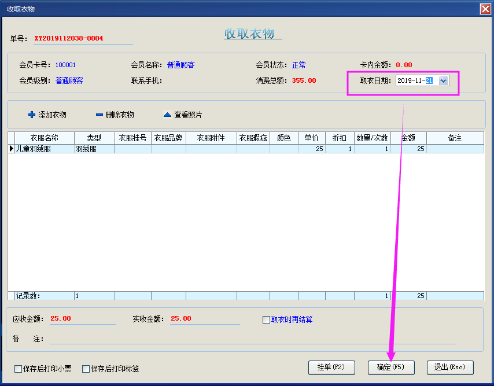Click the triangle icon for 查看照片
The width and height of the screenshot is (494, 386).
pos(167,115)
